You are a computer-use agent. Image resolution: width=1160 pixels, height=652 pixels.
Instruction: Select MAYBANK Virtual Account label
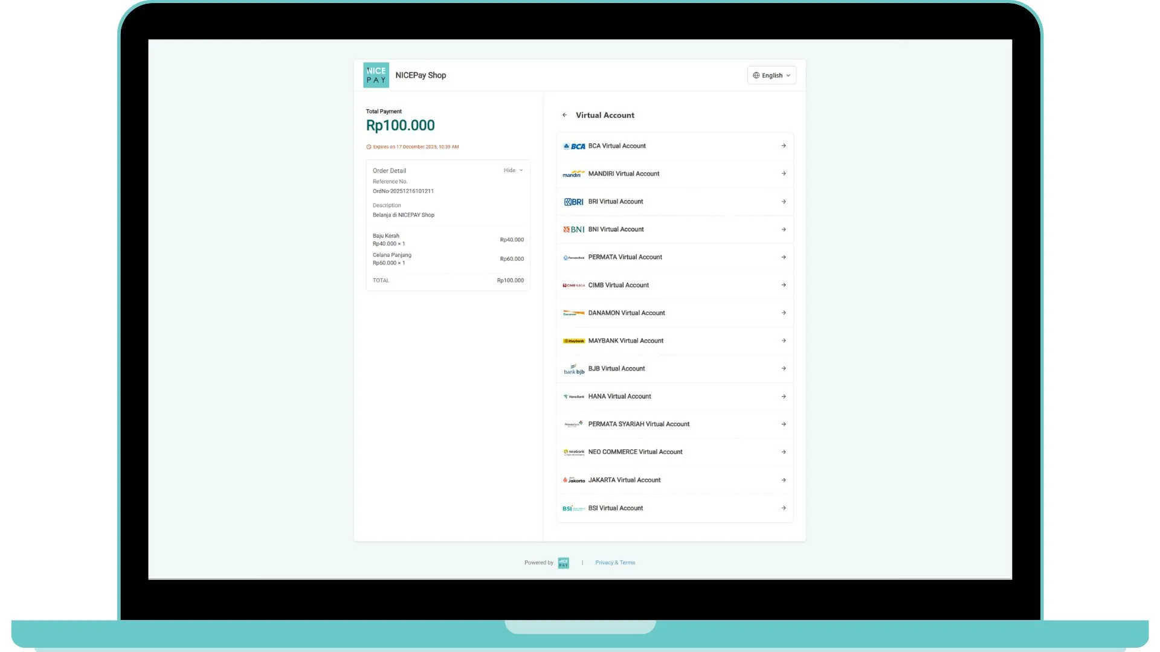625,340
